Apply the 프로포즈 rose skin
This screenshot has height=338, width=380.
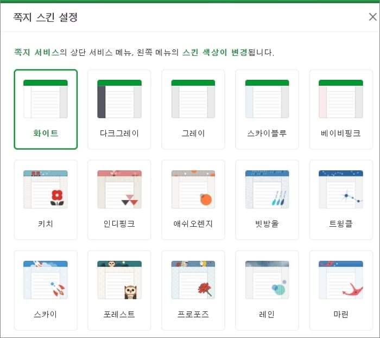pos(193,280)
